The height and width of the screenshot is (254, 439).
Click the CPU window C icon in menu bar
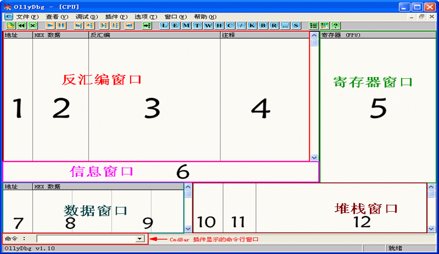click(9, 17)
